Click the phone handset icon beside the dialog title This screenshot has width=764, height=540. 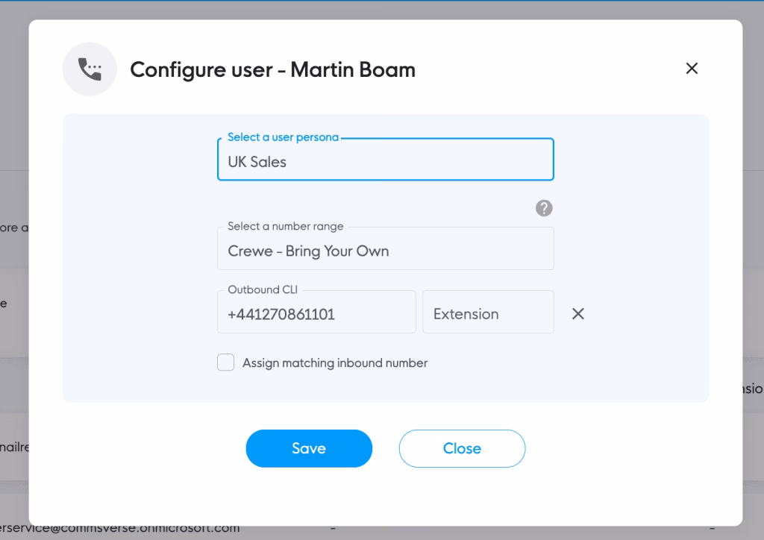pos(90,69)
